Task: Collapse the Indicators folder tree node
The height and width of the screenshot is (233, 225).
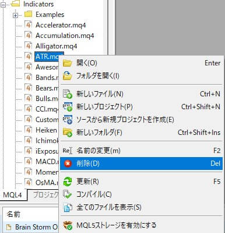Action: pyautogui.click(x=3, y=5)
